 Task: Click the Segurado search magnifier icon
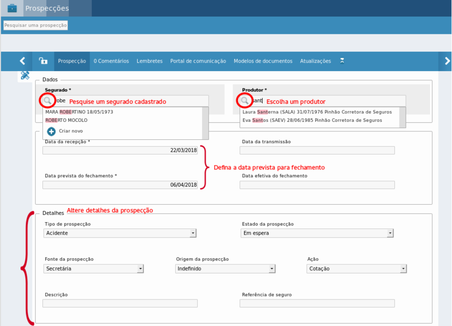(47, 101)
